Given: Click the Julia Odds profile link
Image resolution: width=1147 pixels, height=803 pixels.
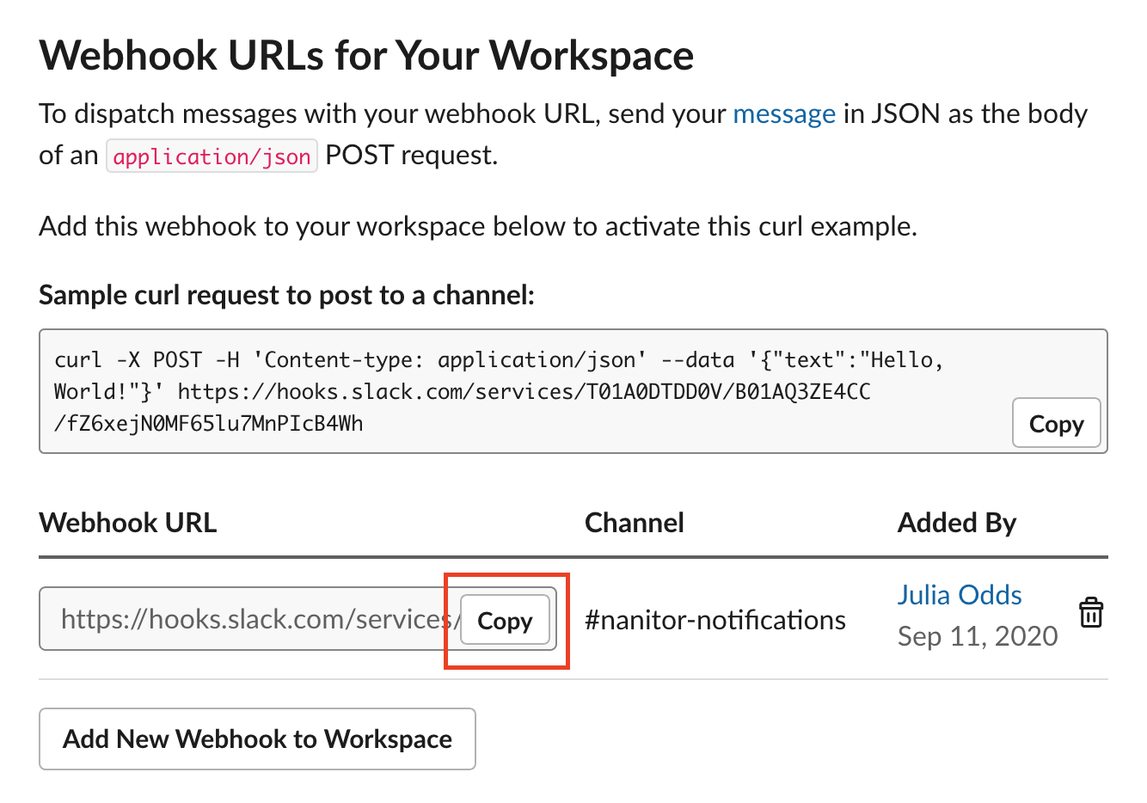Looking at the screenshot, I should coord(959,594).
